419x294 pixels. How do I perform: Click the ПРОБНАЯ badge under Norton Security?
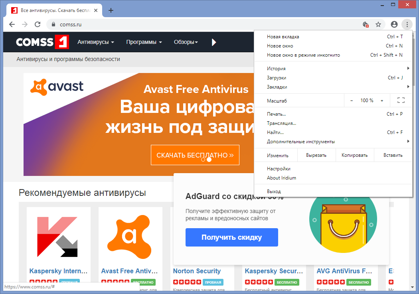coord(213,282)
